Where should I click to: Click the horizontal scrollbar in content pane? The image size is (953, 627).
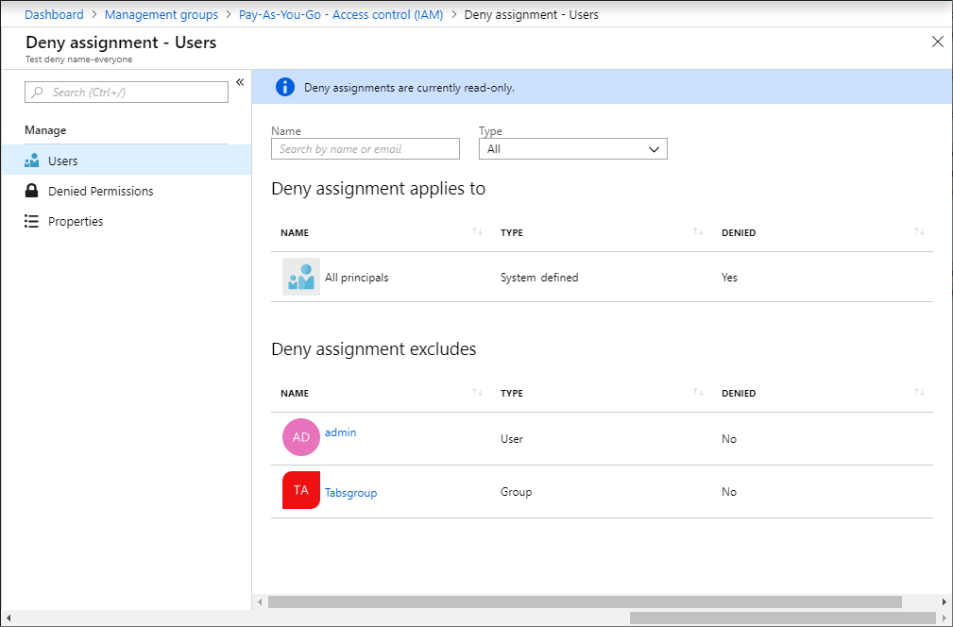coord(585,602)
